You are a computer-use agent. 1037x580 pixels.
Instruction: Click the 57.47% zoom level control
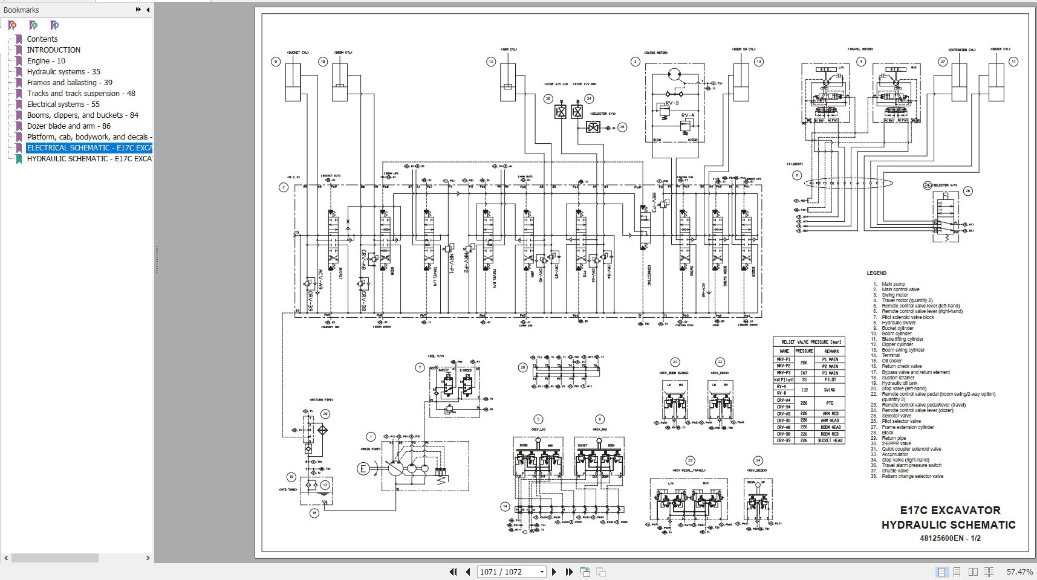(1020, 571)
